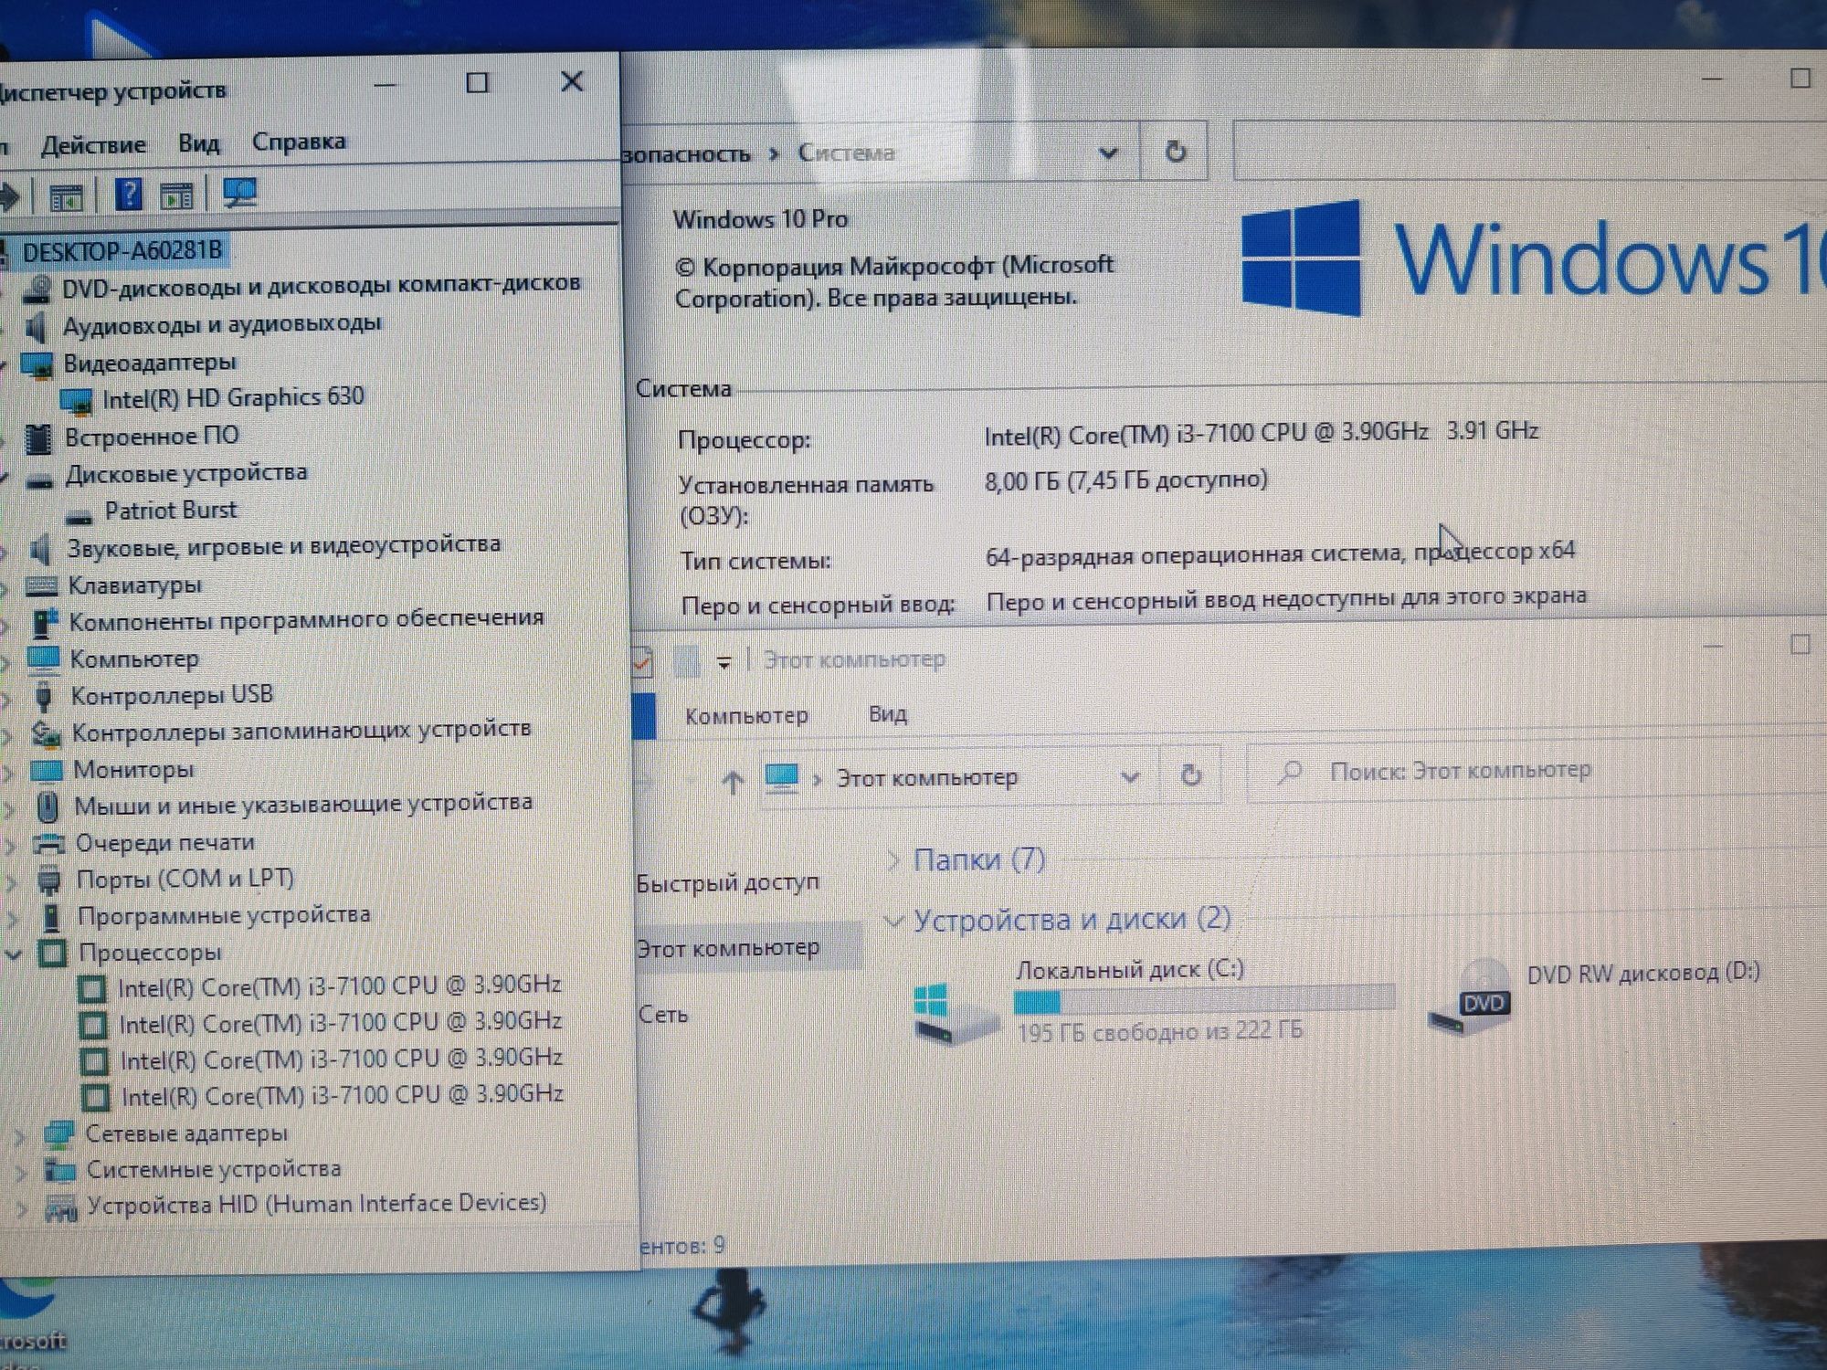The width and height of the screenshot is (1827, 1370).
Task: Click the Контроллеры запоминающих устройств icon
Action: click(x=46, y=732)
